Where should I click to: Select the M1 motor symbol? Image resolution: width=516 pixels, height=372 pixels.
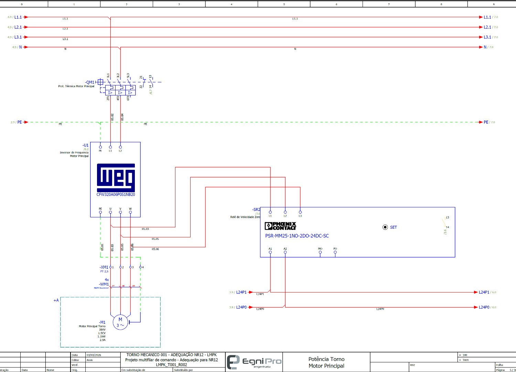(120, 322)
